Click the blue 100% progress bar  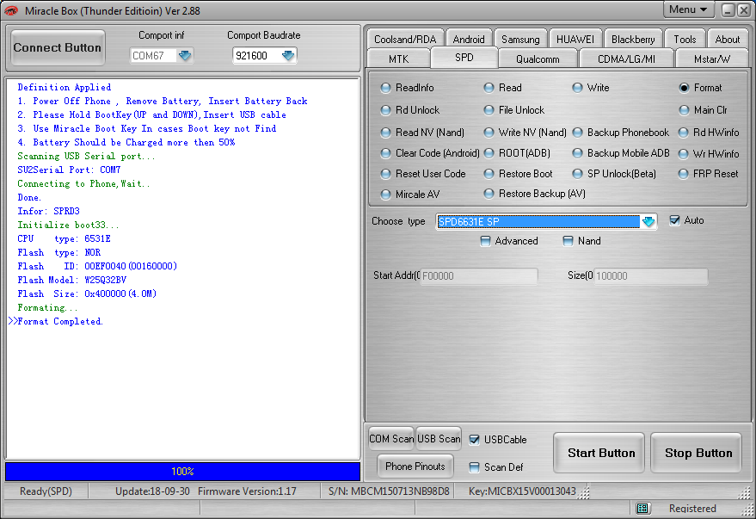182,472
